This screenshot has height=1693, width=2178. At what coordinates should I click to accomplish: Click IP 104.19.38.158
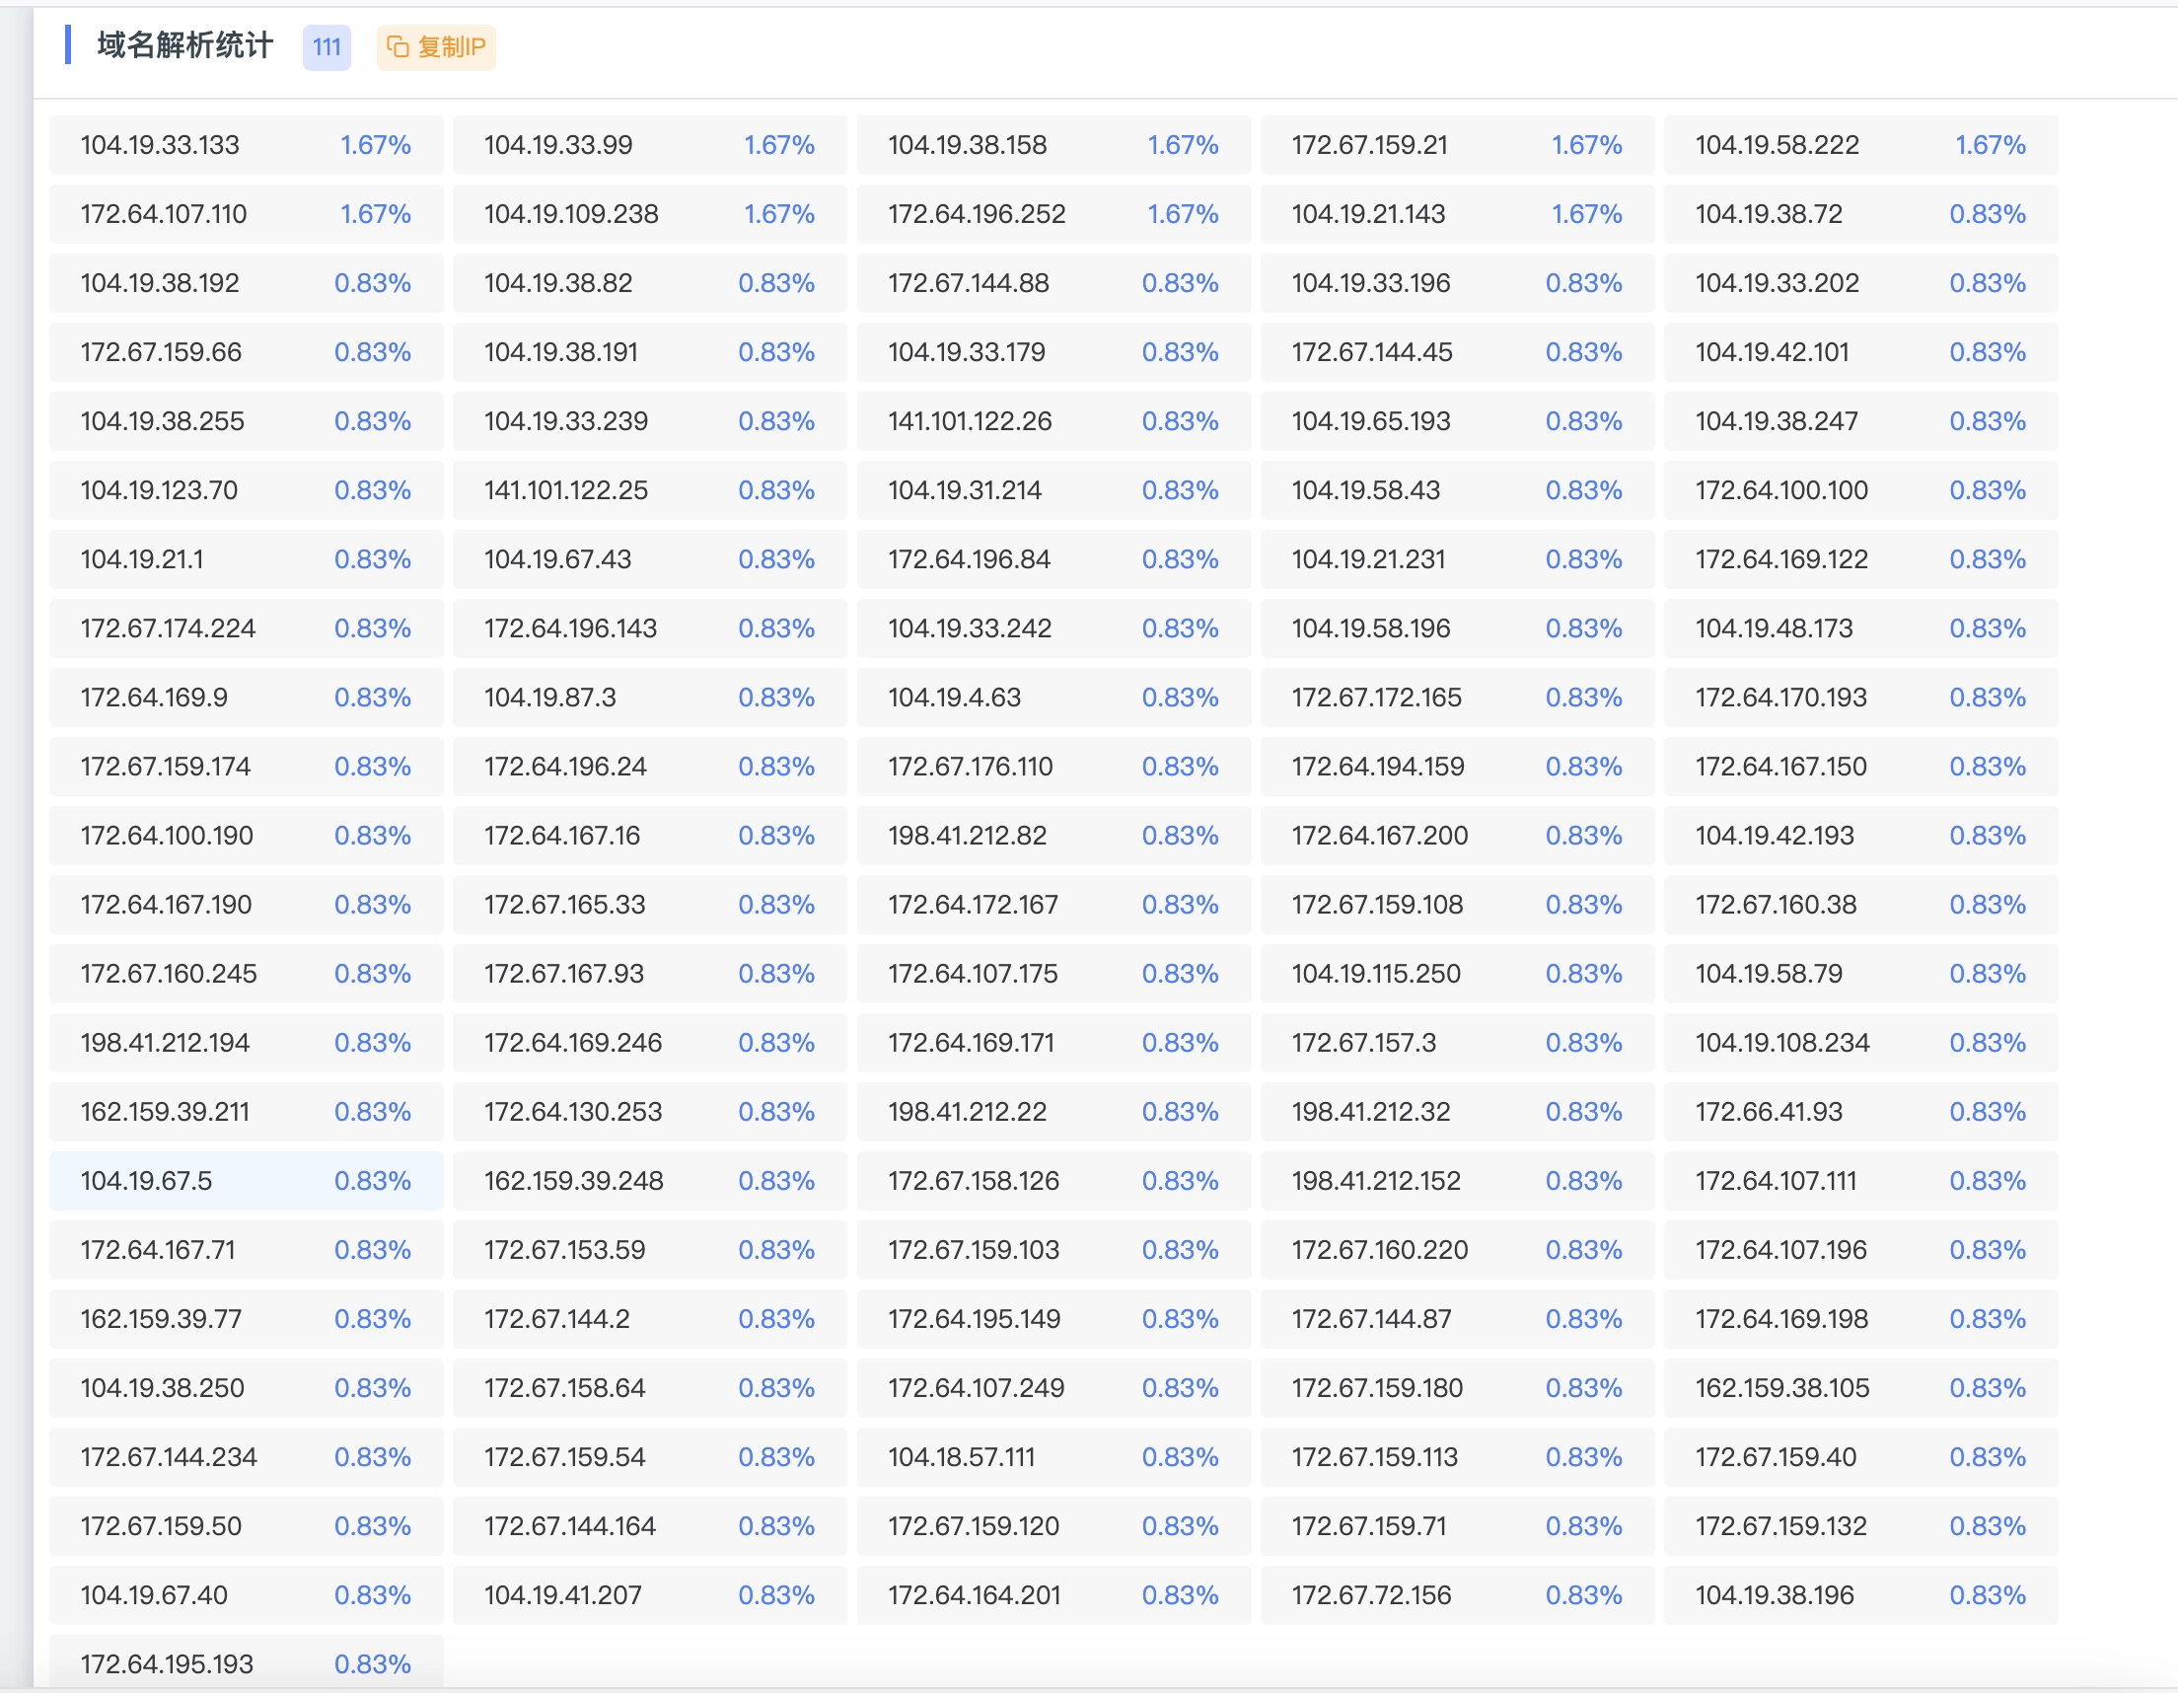[1053, 145]
